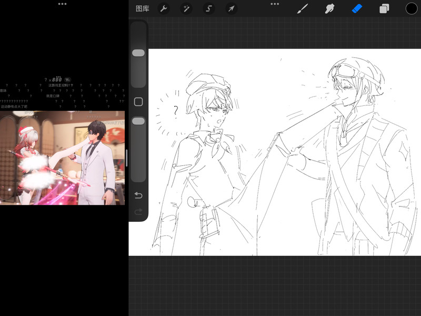Select the Eraser tool
The width and height of the screenshot is (421, 316).
click(357, 8)
